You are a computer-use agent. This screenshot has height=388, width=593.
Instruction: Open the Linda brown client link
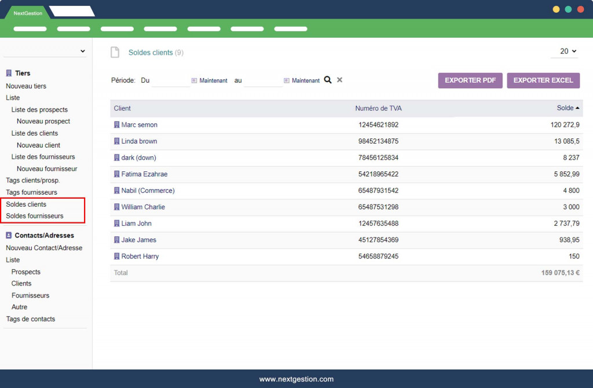pos(139,141)
